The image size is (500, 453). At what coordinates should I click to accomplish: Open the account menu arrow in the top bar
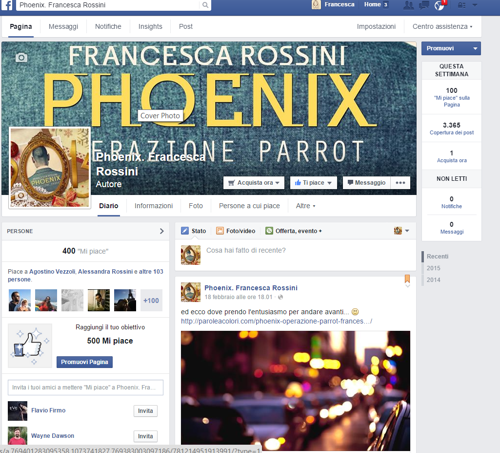475,5
